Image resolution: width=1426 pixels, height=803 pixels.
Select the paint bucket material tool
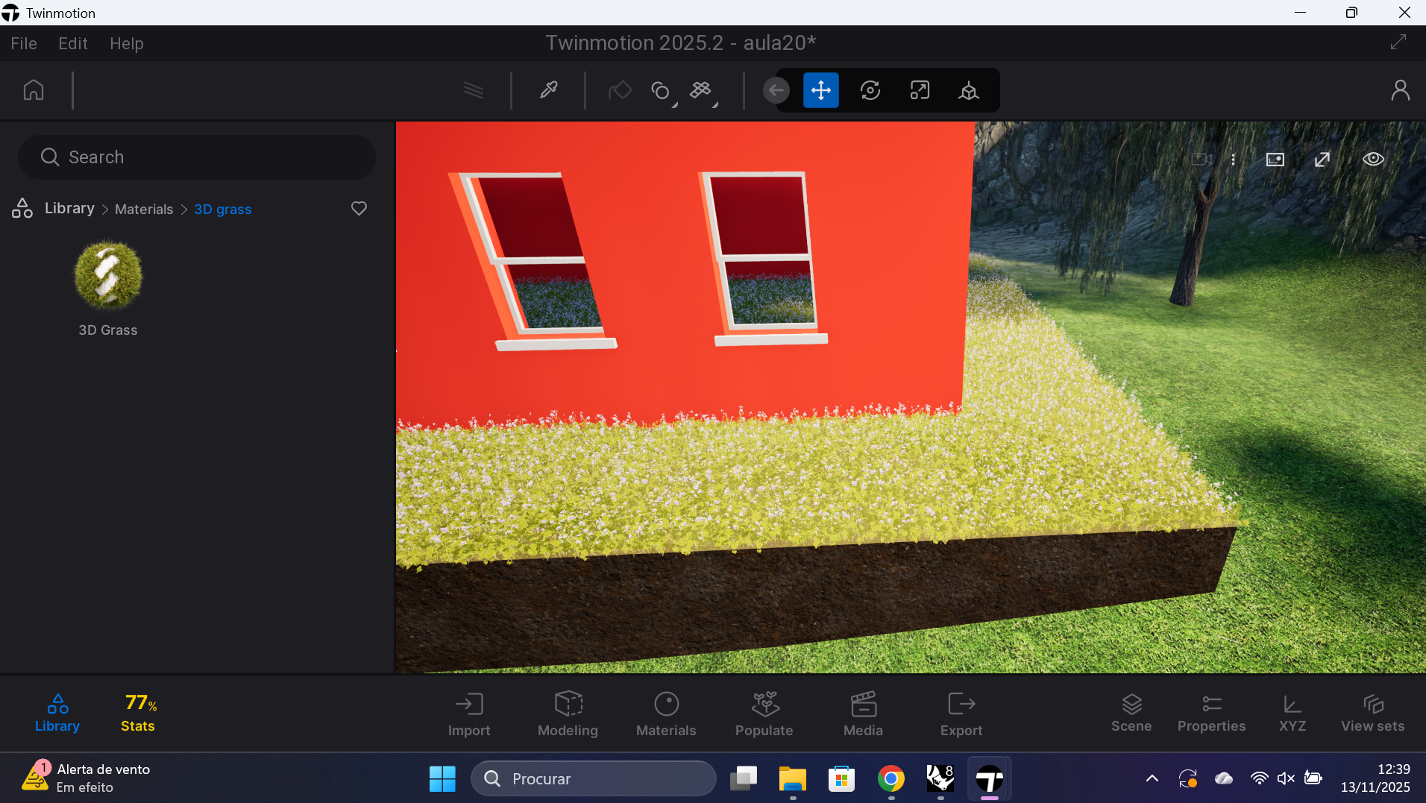click(620, 90)
